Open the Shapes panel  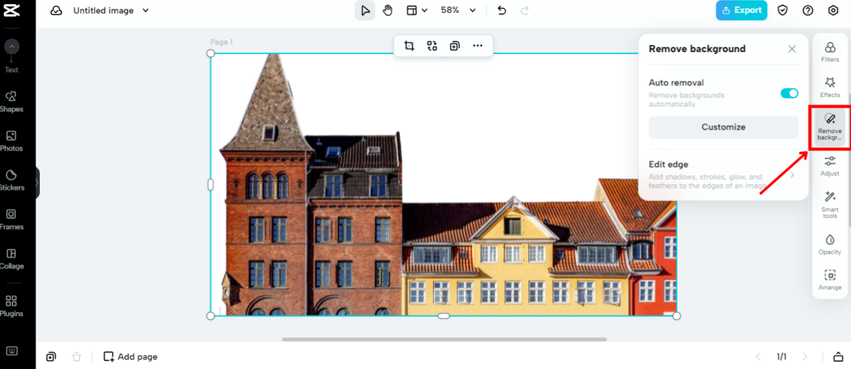pyautogui.click(x=11, y=102)
